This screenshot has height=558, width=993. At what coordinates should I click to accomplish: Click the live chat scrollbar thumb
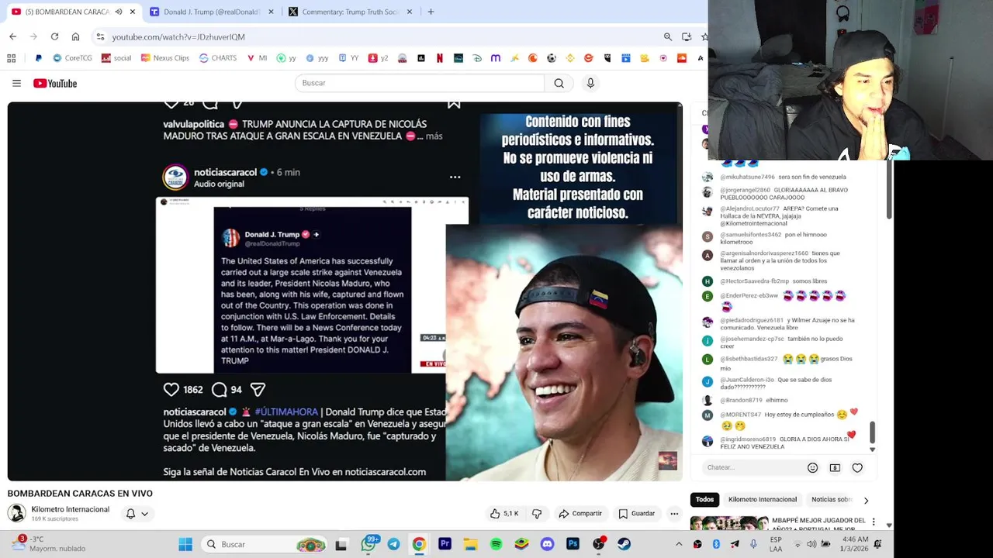click(873, 432)
